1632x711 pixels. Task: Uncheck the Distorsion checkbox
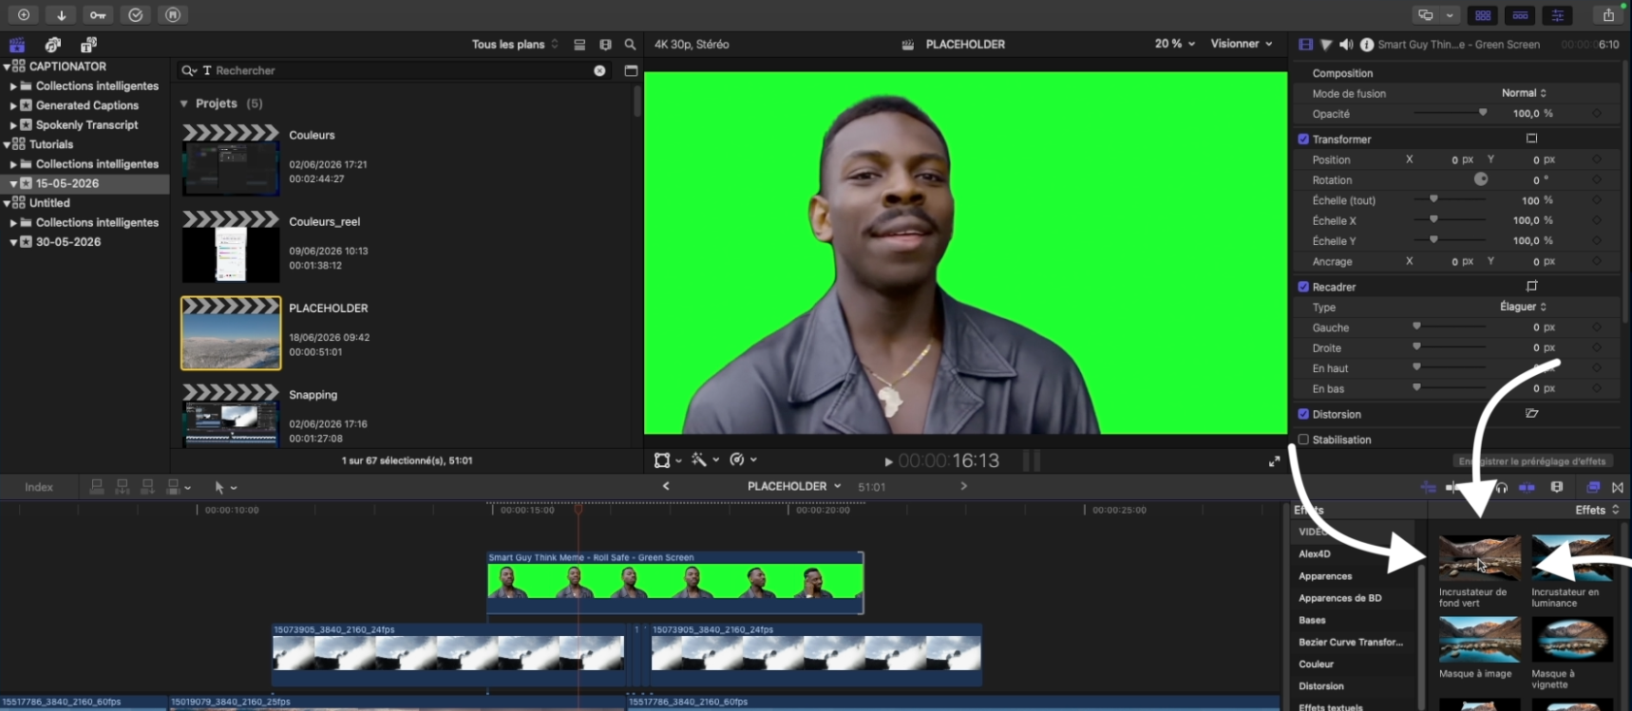[x=1303, y=414]
